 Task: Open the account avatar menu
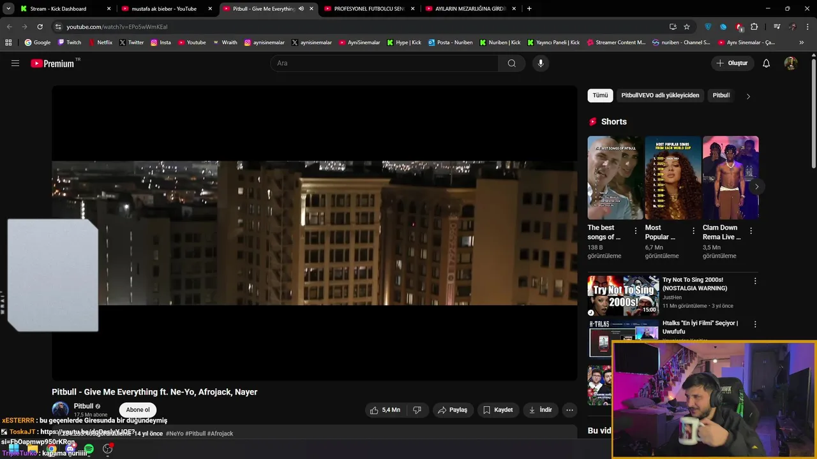click(791, 63)
